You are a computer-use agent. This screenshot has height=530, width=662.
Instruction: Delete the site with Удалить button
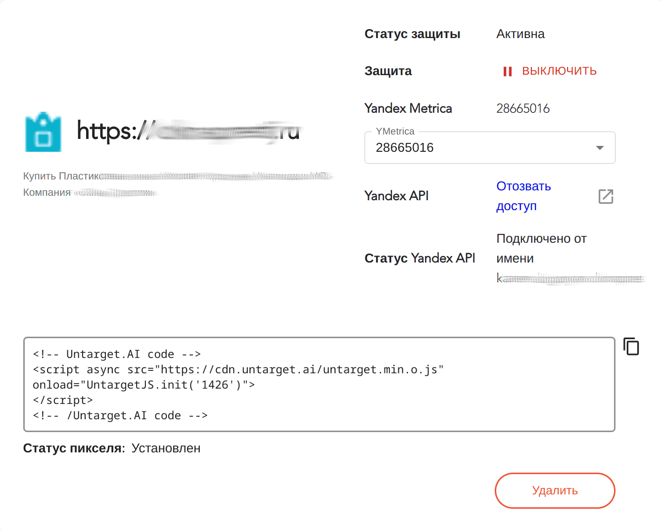[555, 490]
